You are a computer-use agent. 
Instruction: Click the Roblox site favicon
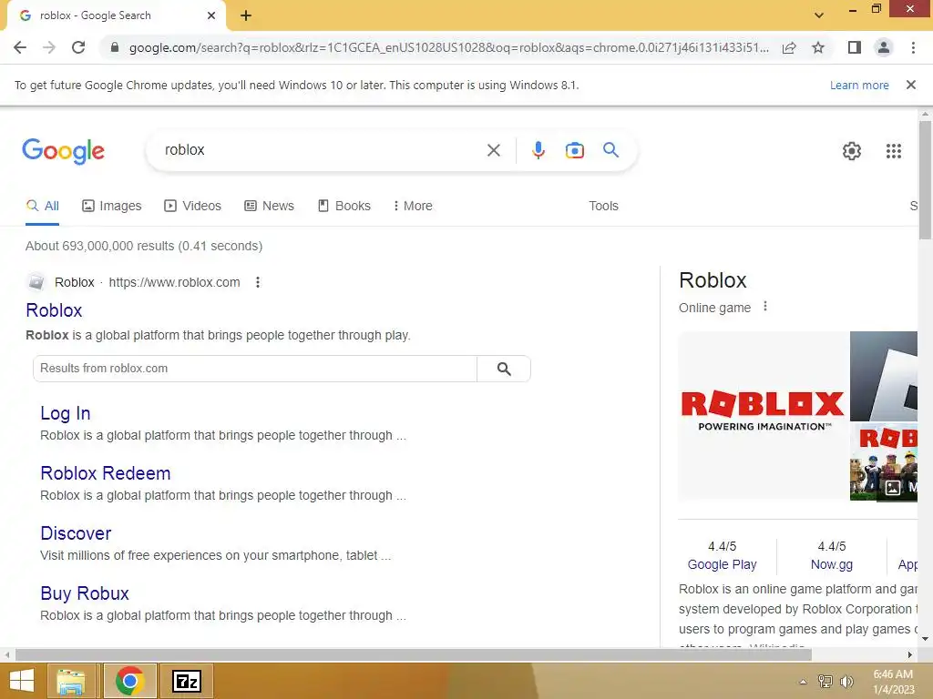36,282
